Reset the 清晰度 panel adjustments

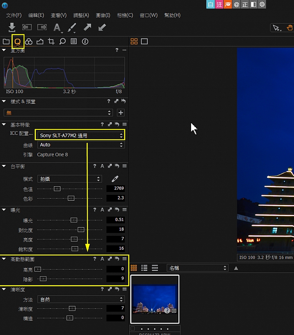click(117, 289)
